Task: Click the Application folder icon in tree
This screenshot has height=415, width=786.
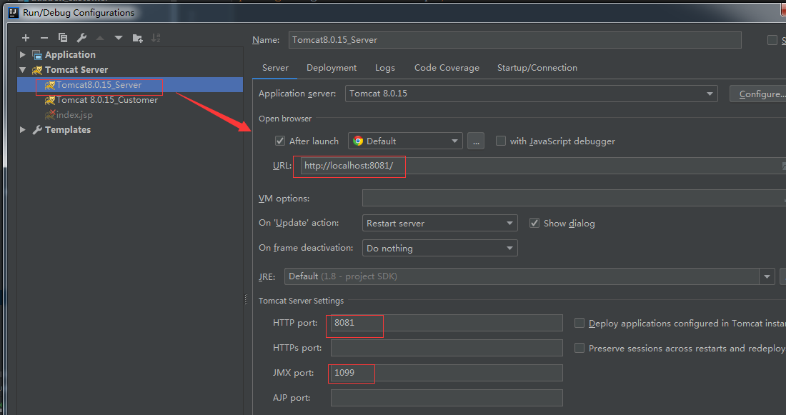Action: pyautogui.click(x=37, y=54)
